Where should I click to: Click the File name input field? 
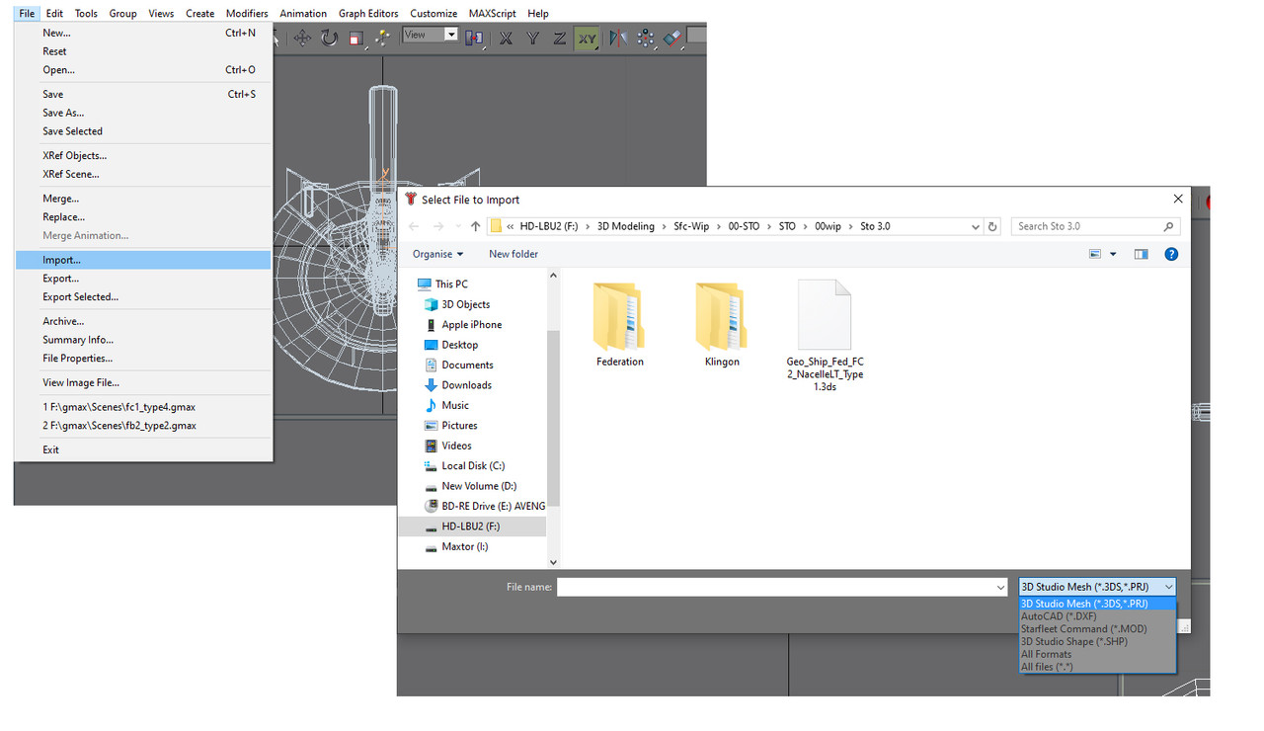click(x=782, y=587)
